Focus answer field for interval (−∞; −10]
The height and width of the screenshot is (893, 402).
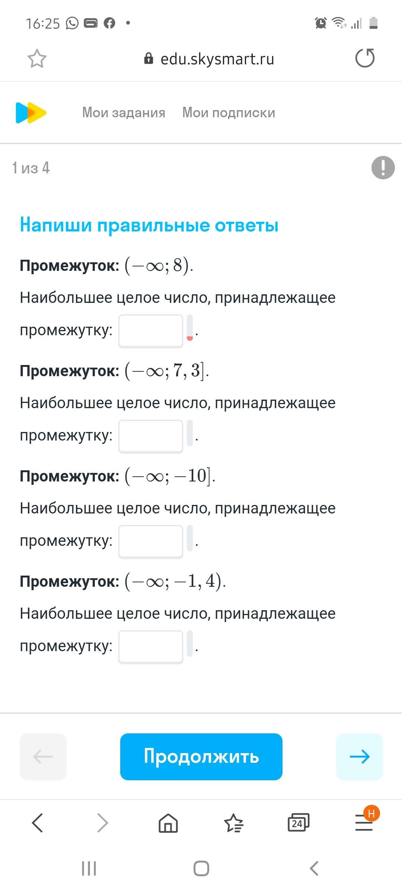click(x=151, y=541)
